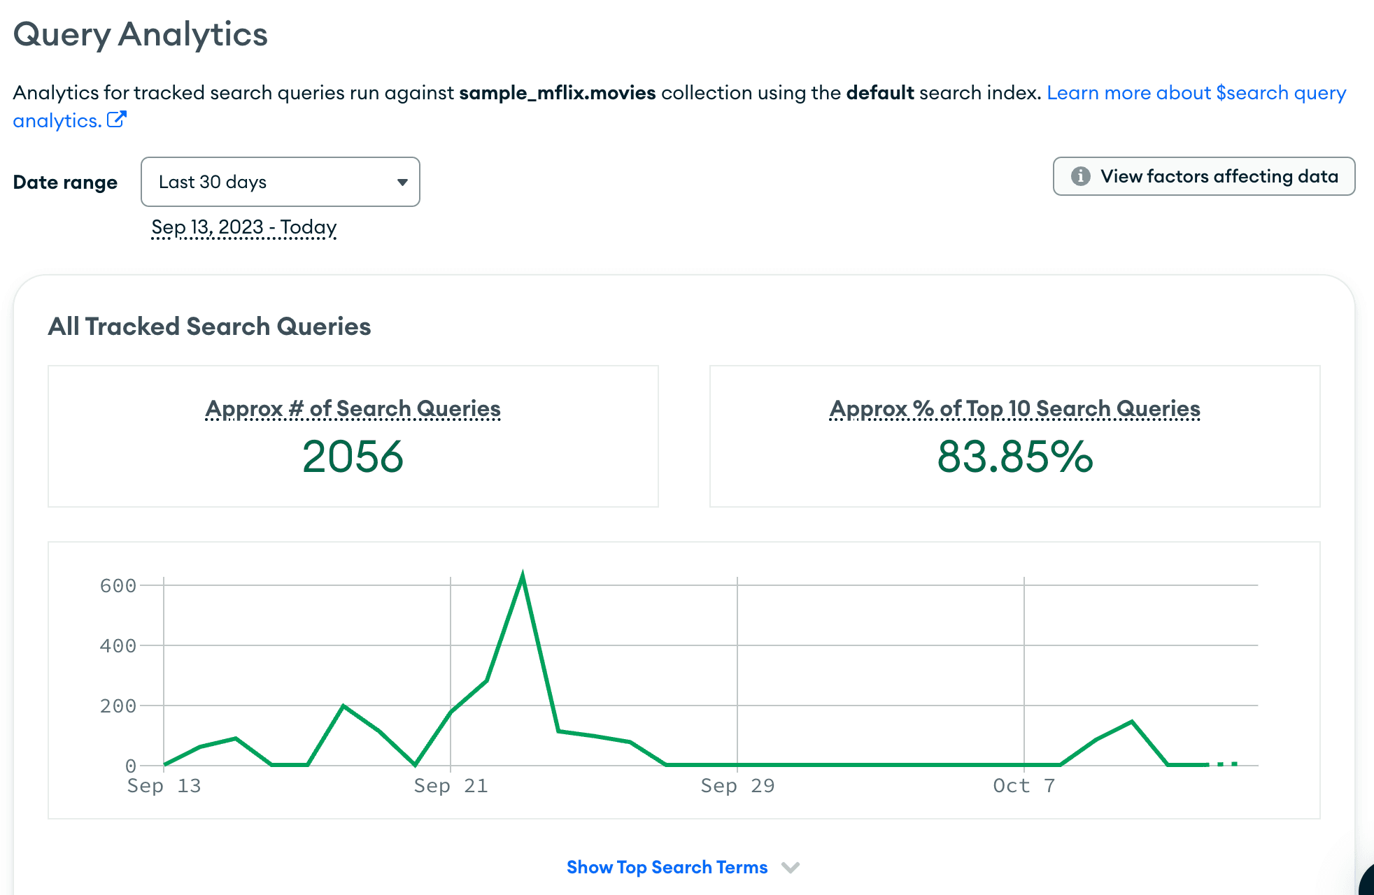Screen dimensions: 1374x895
Task: Click the 2056 query count value
Action: point(353,457)
